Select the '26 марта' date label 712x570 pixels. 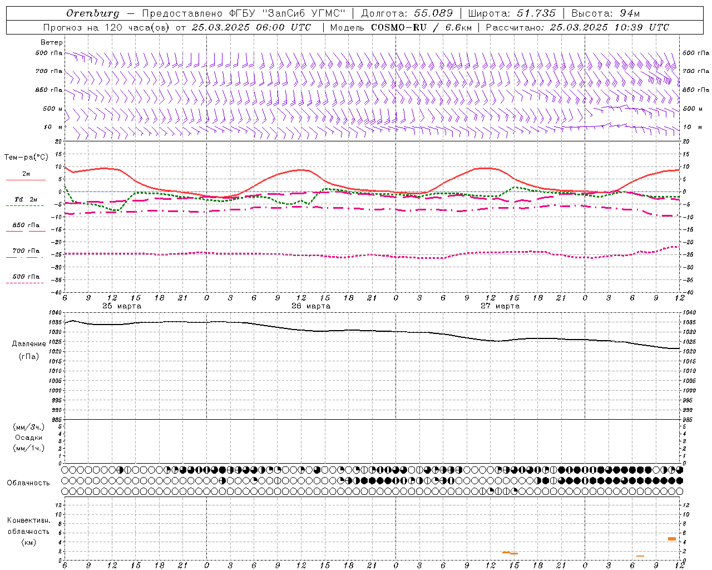pos(311,306)
